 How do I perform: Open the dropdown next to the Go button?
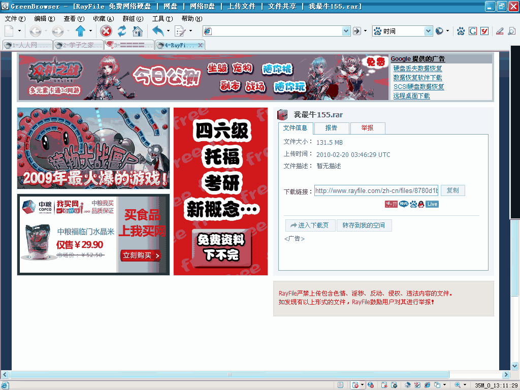pyautogui.click(x=366, y=31)
